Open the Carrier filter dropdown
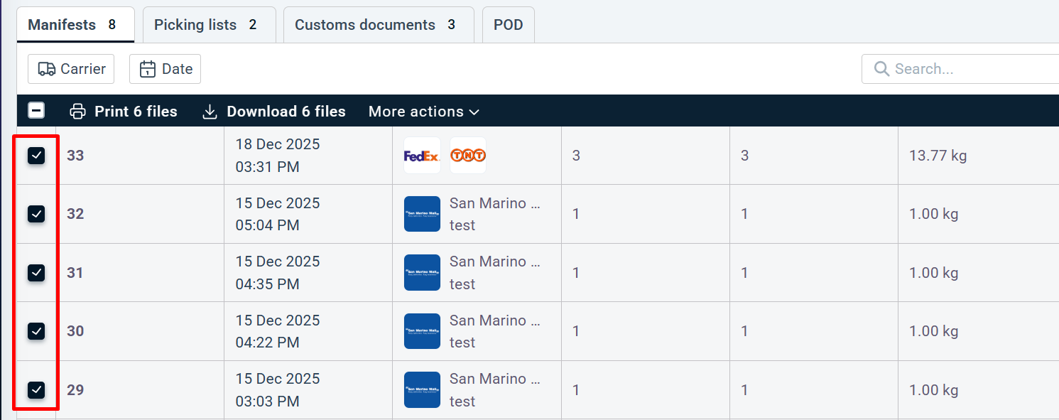The image size is (1059, 420). coord(71,69)
